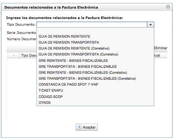Image resolution: width=174 pixels, height=140 pixels.
Task: Choose TICKET ENAPU option
Action: click(x=95, y=90)
